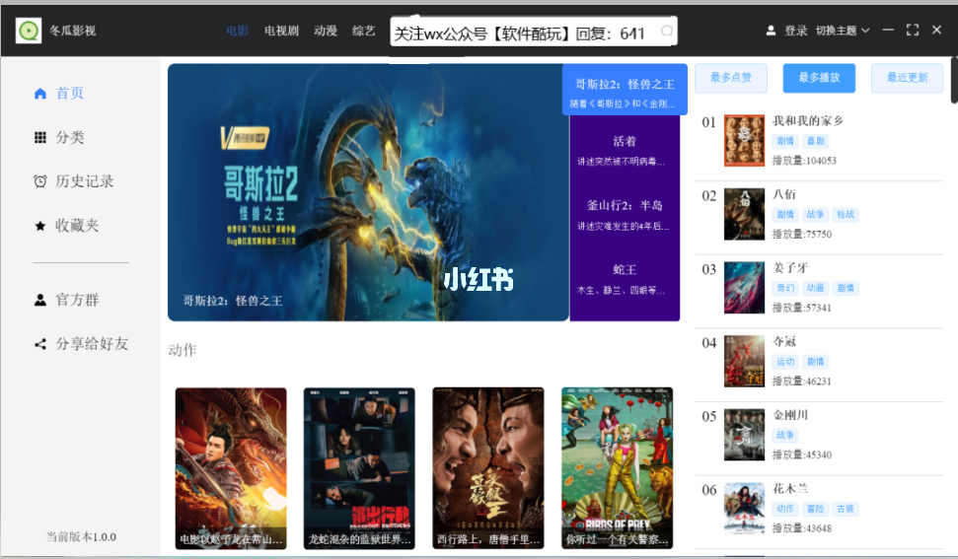Open the 夺冠 poster thumbnail

tap(744, 361)
